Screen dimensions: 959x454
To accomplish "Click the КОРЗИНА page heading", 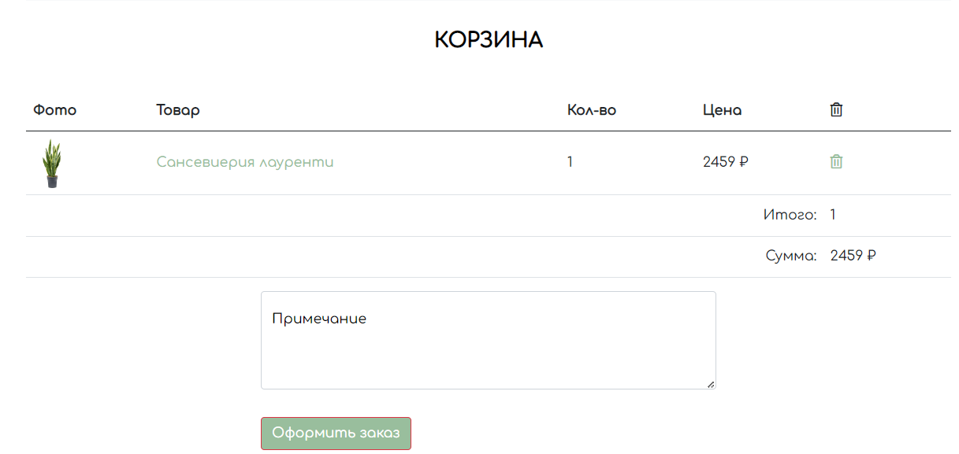I will click(489, 40).
